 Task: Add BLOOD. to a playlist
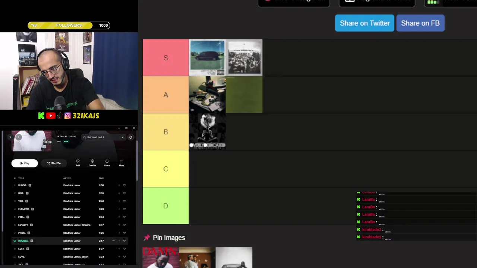coord(119,185)
